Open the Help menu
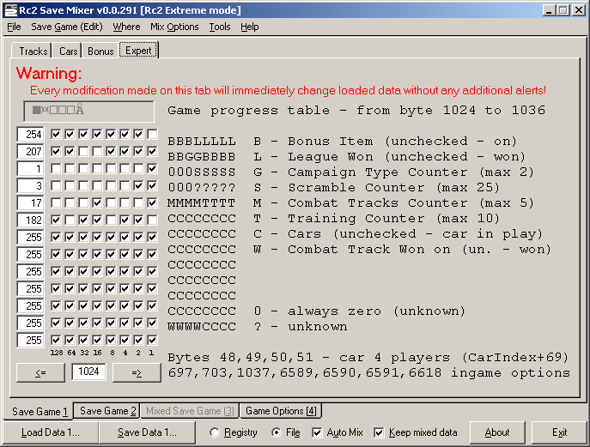This screenshot has height=447, width=590. [249, 27]
